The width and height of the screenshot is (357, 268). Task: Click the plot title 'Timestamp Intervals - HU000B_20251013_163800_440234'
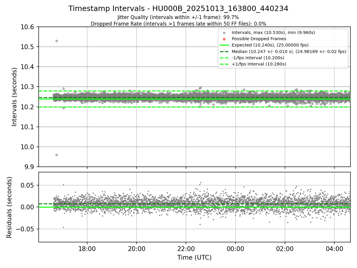point(178,9)
